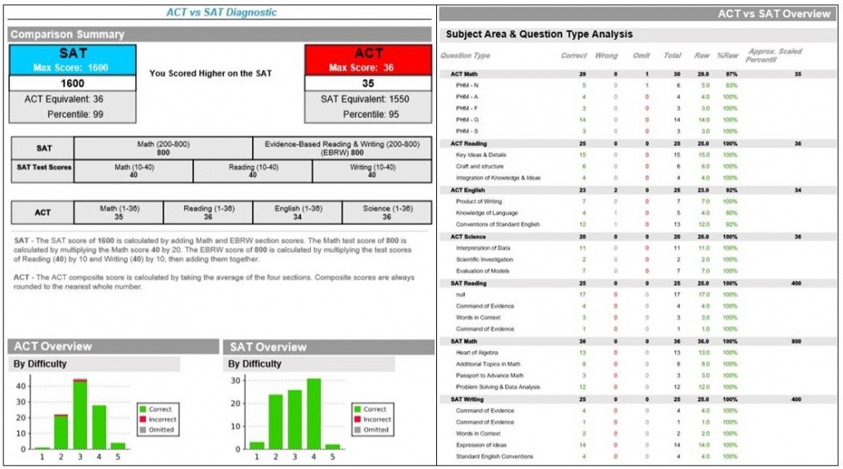This screenshot has width=843, height=469.
Task: Click the 'Problem Solving & Data Analysis' row
Action: click(x=638, y=387)
